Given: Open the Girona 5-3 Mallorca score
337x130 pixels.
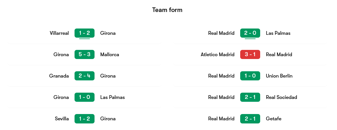Looking at the screenshot, I should tap(85, 54).
